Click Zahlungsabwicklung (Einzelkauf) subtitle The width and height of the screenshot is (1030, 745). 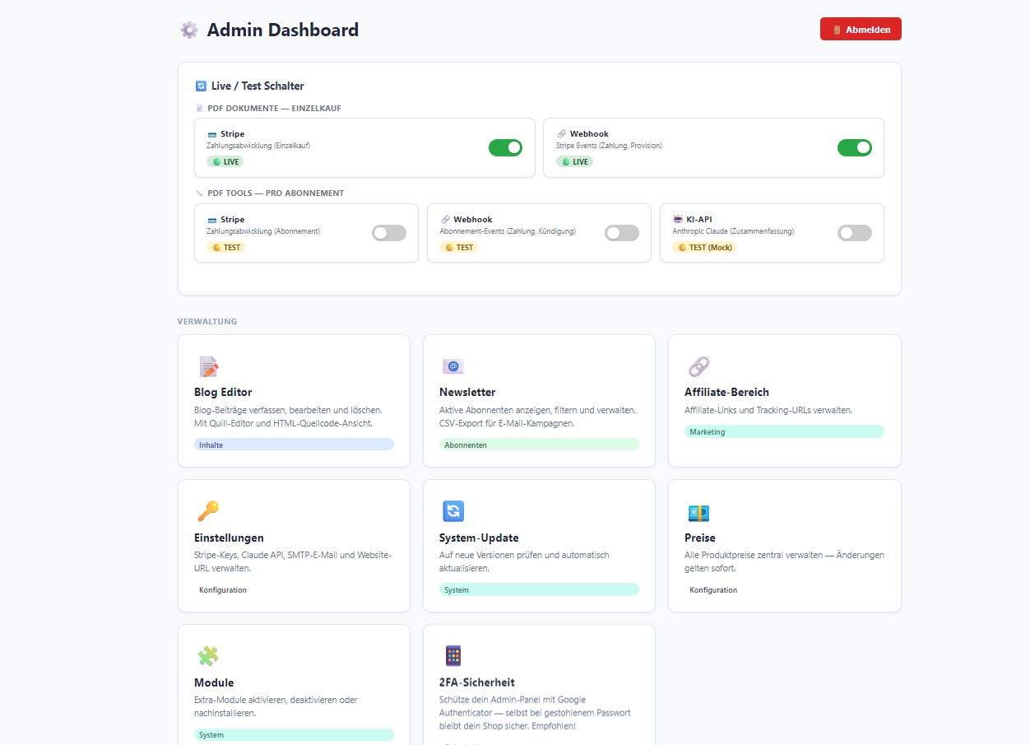coord(258,146)
